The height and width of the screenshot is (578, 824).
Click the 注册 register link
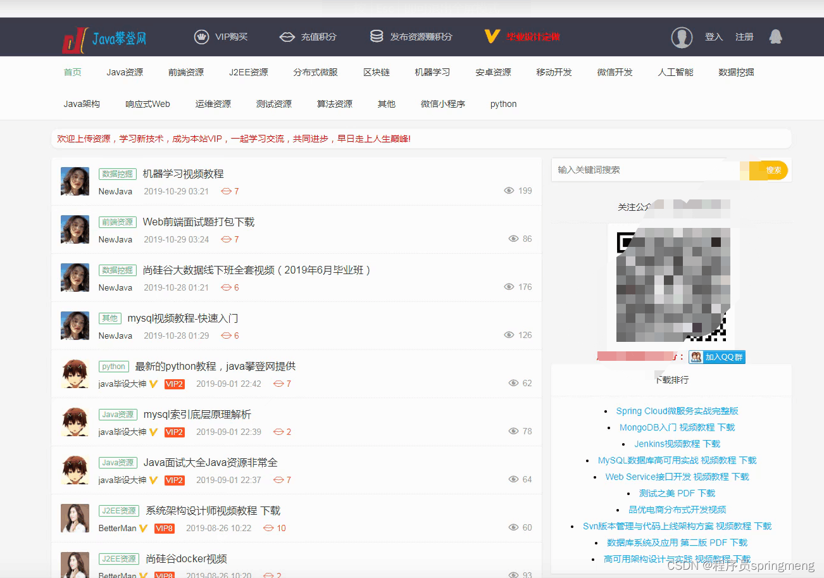tap(744, 37)
